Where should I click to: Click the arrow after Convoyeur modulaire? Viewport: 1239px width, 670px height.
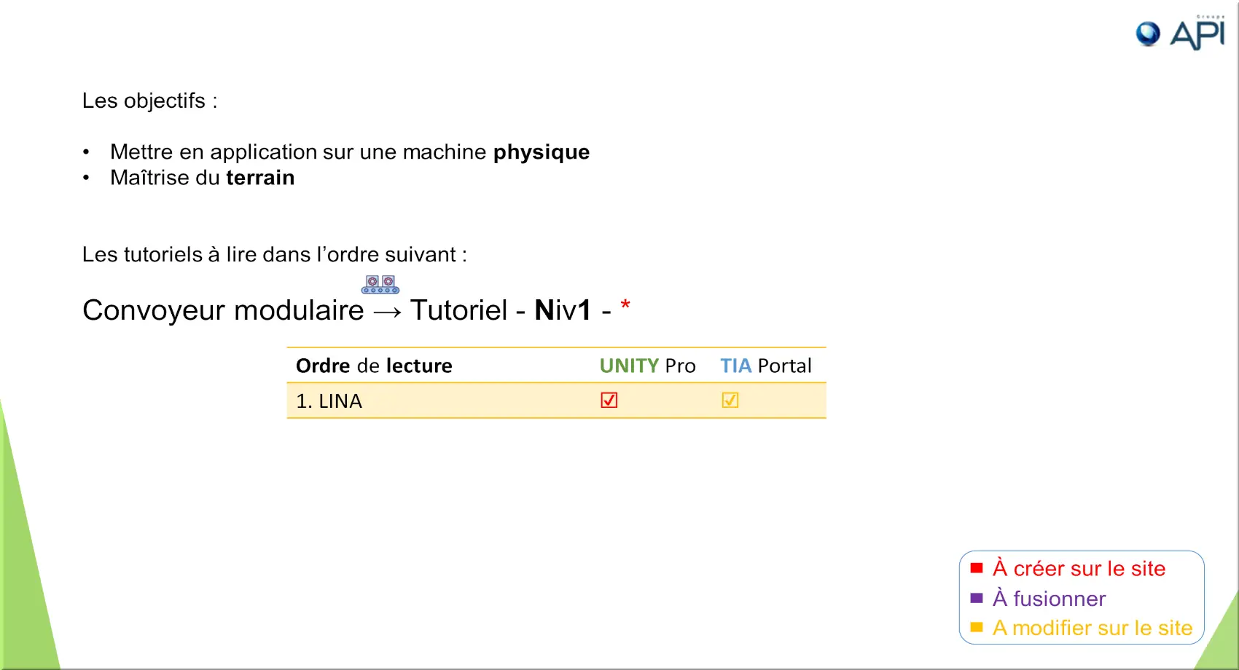pyautogui.click(x=387, y=312)
